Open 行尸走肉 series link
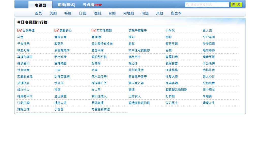 click(209, 37)
